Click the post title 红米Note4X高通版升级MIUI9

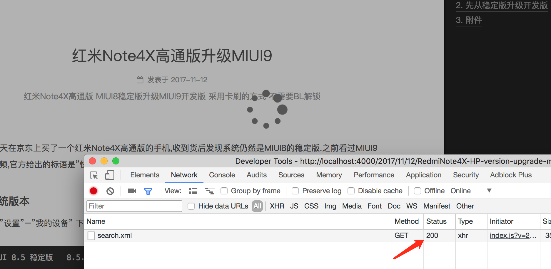tap(172, 56)
